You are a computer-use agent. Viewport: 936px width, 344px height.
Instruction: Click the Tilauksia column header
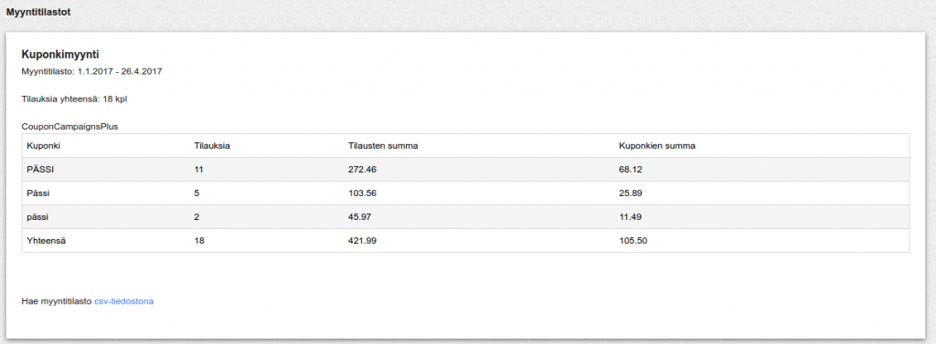tap(212, 145)
